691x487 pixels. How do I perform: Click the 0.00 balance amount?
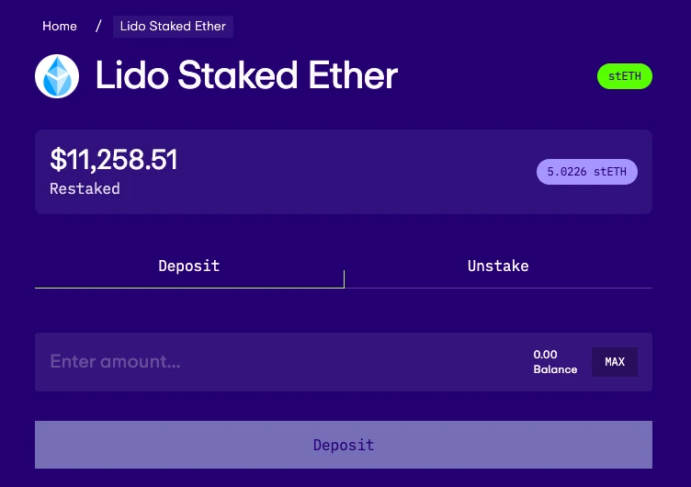tap(545, 355)
